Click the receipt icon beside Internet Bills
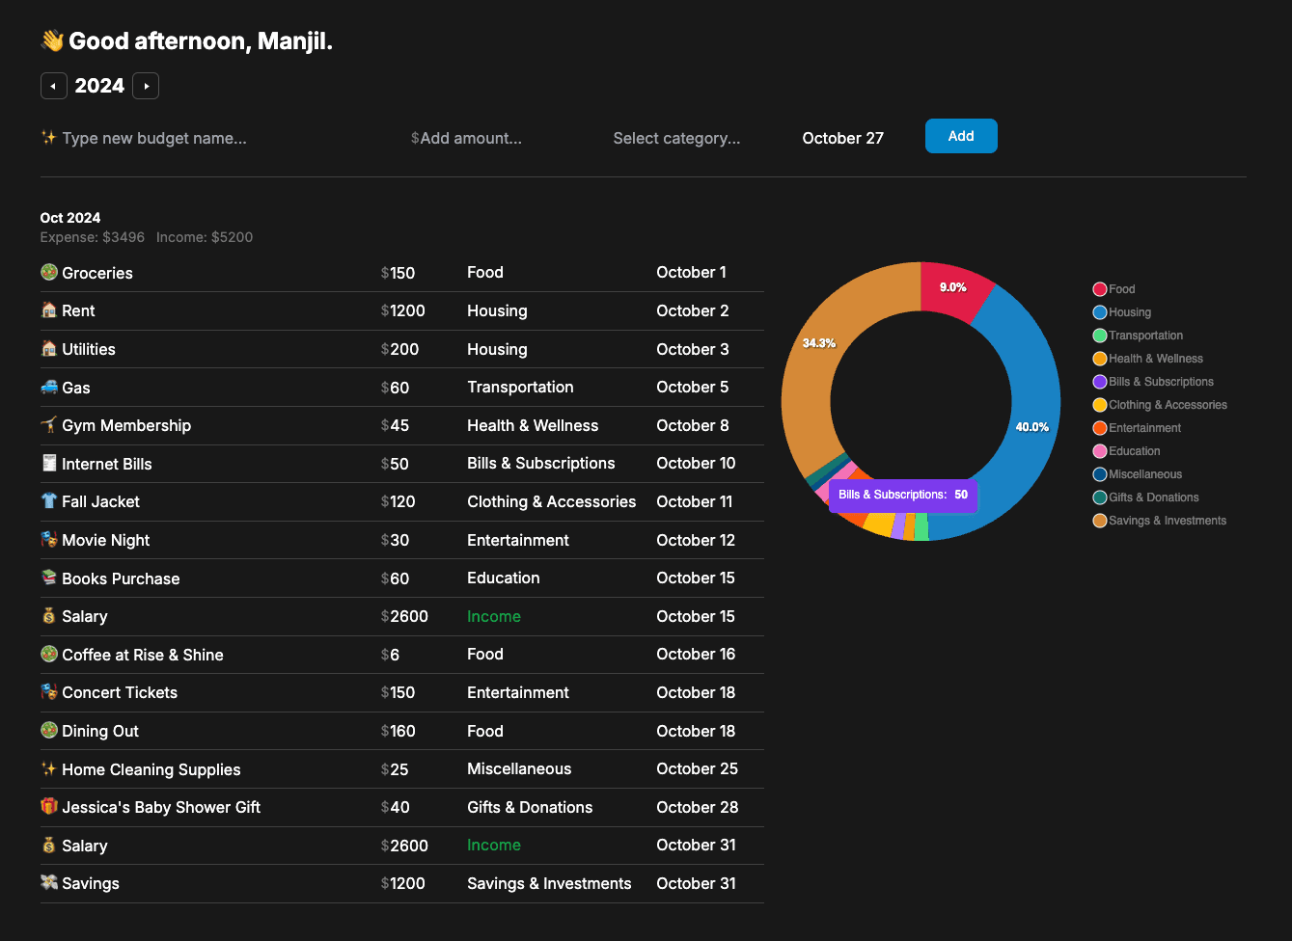This screenshot has height=941, width=1292. 49,463
